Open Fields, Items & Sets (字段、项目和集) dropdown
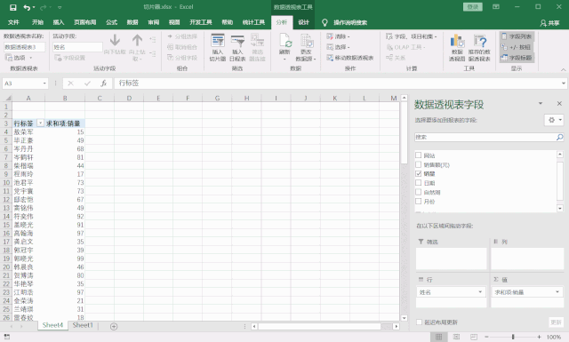569x342 pixels. [x=412, y=36]
